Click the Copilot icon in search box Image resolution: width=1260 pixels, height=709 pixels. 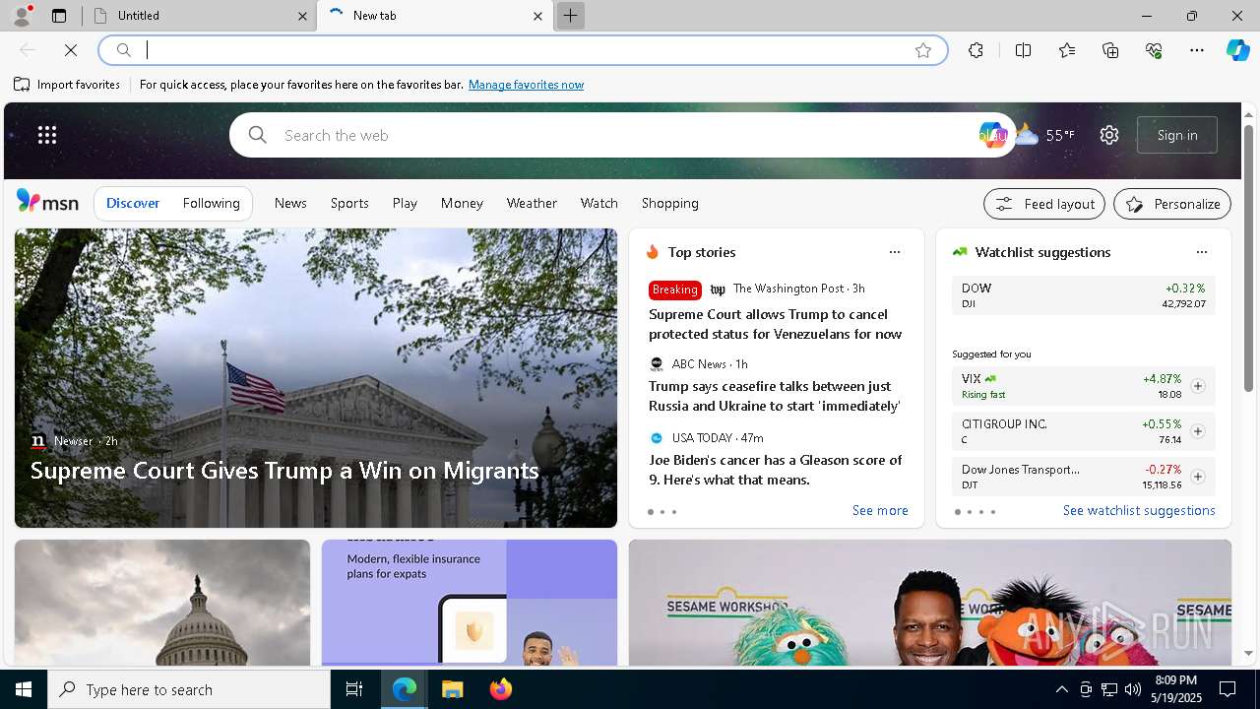(x=992, y=135)
